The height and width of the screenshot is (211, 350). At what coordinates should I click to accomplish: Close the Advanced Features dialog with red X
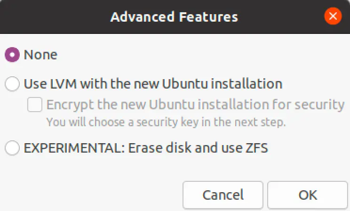pos(333,16)
